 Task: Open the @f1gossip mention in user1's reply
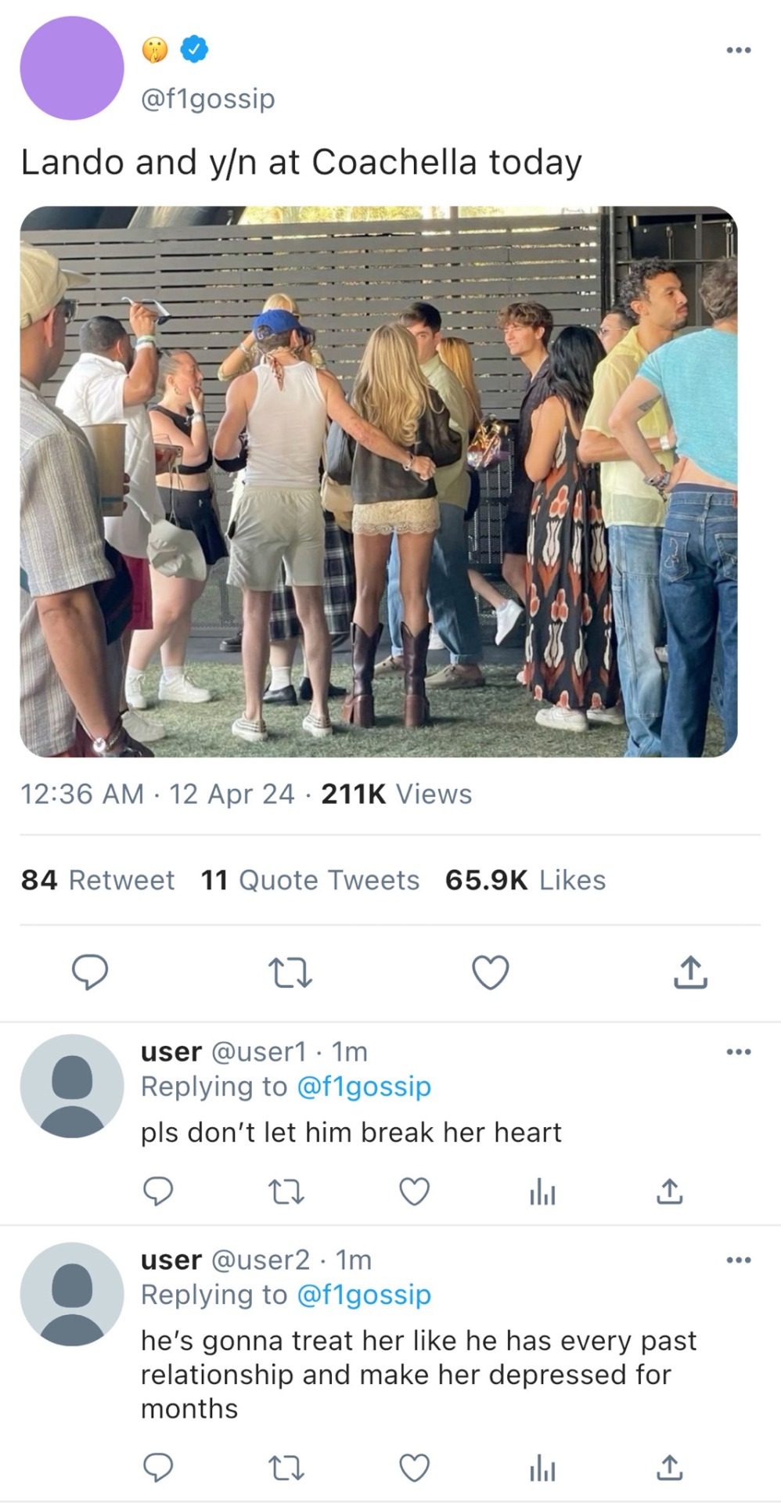pyautogui.click(x=364, y=1087)
